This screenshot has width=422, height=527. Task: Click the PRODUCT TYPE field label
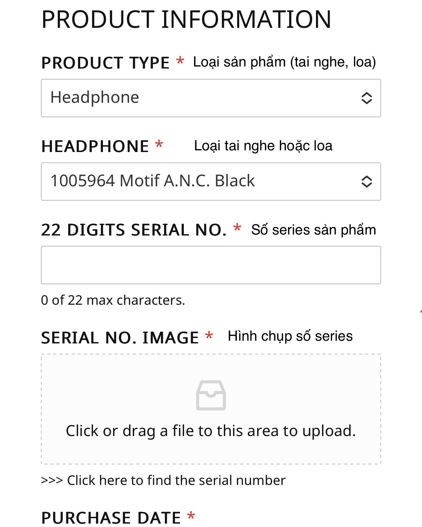(105, 63)
